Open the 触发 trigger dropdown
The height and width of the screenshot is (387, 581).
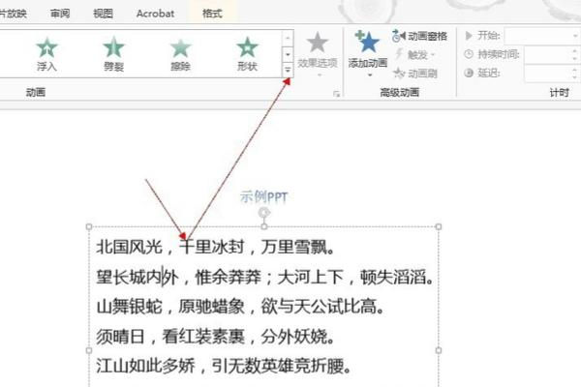[415, 55]
